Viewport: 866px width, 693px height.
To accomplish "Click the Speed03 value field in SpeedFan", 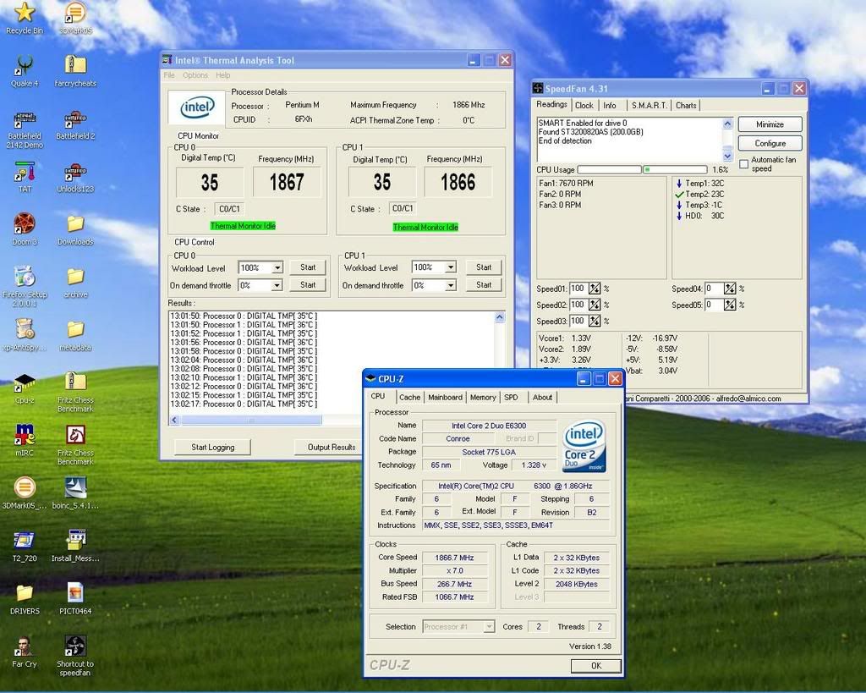I will click(578, 321).
